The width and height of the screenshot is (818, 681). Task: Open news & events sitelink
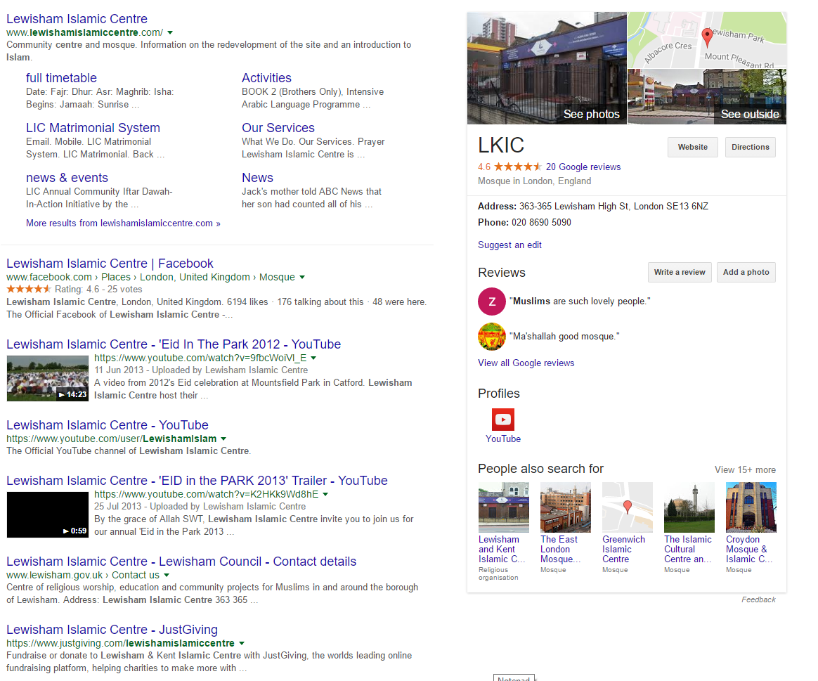[x=67, y=178]
